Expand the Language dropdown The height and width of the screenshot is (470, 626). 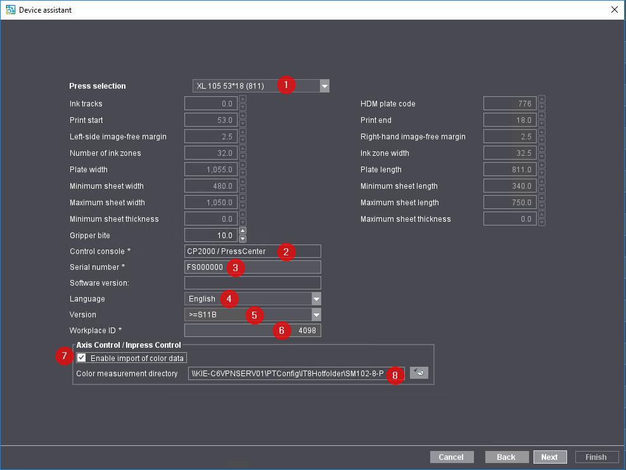click(x=316, y=299)
